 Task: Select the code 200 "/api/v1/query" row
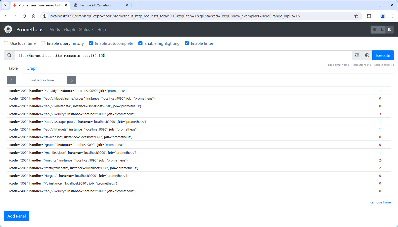pos(199,114)
